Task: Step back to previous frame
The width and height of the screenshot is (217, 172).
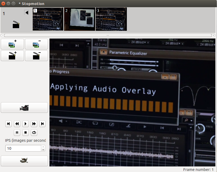Action: click(17, 124)
